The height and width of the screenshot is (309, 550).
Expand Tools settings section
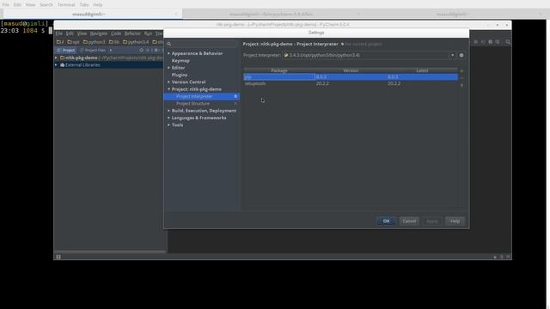pos(168,125)
